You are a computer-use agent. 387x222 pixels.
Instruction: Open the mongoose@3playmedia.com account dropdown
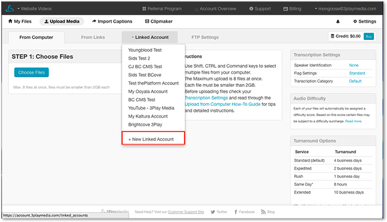coord(345,9)
